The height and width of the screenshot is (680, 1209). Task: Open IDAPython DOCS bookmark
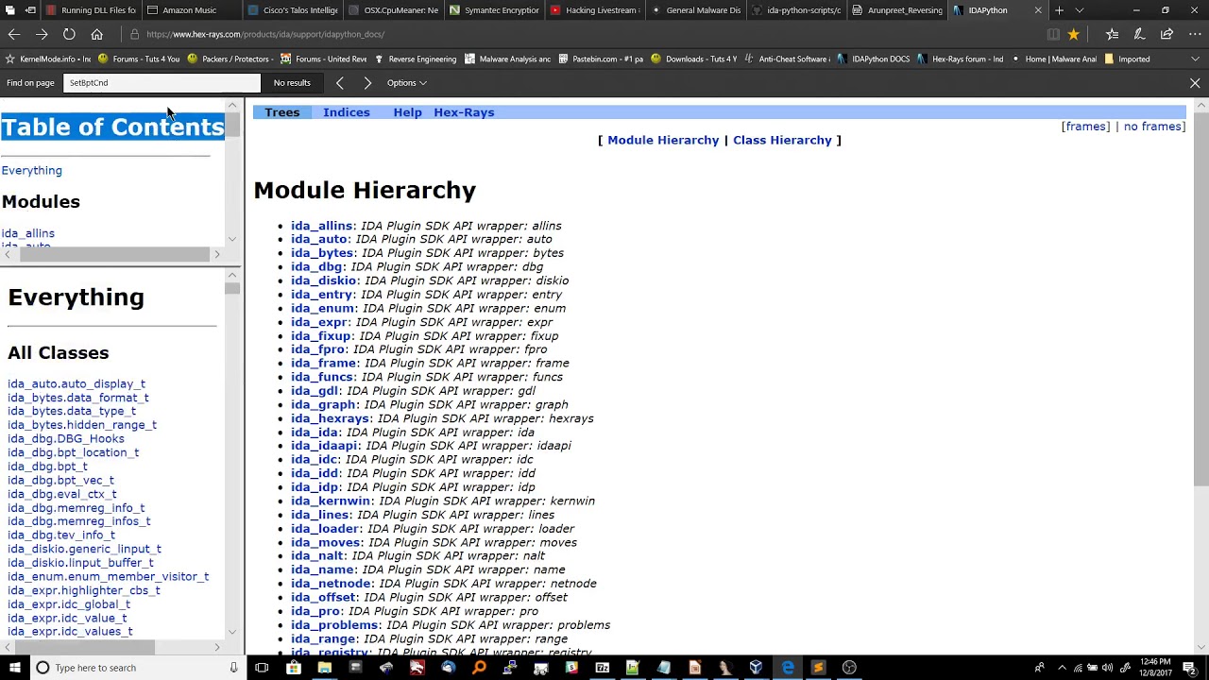click(874, 59)
